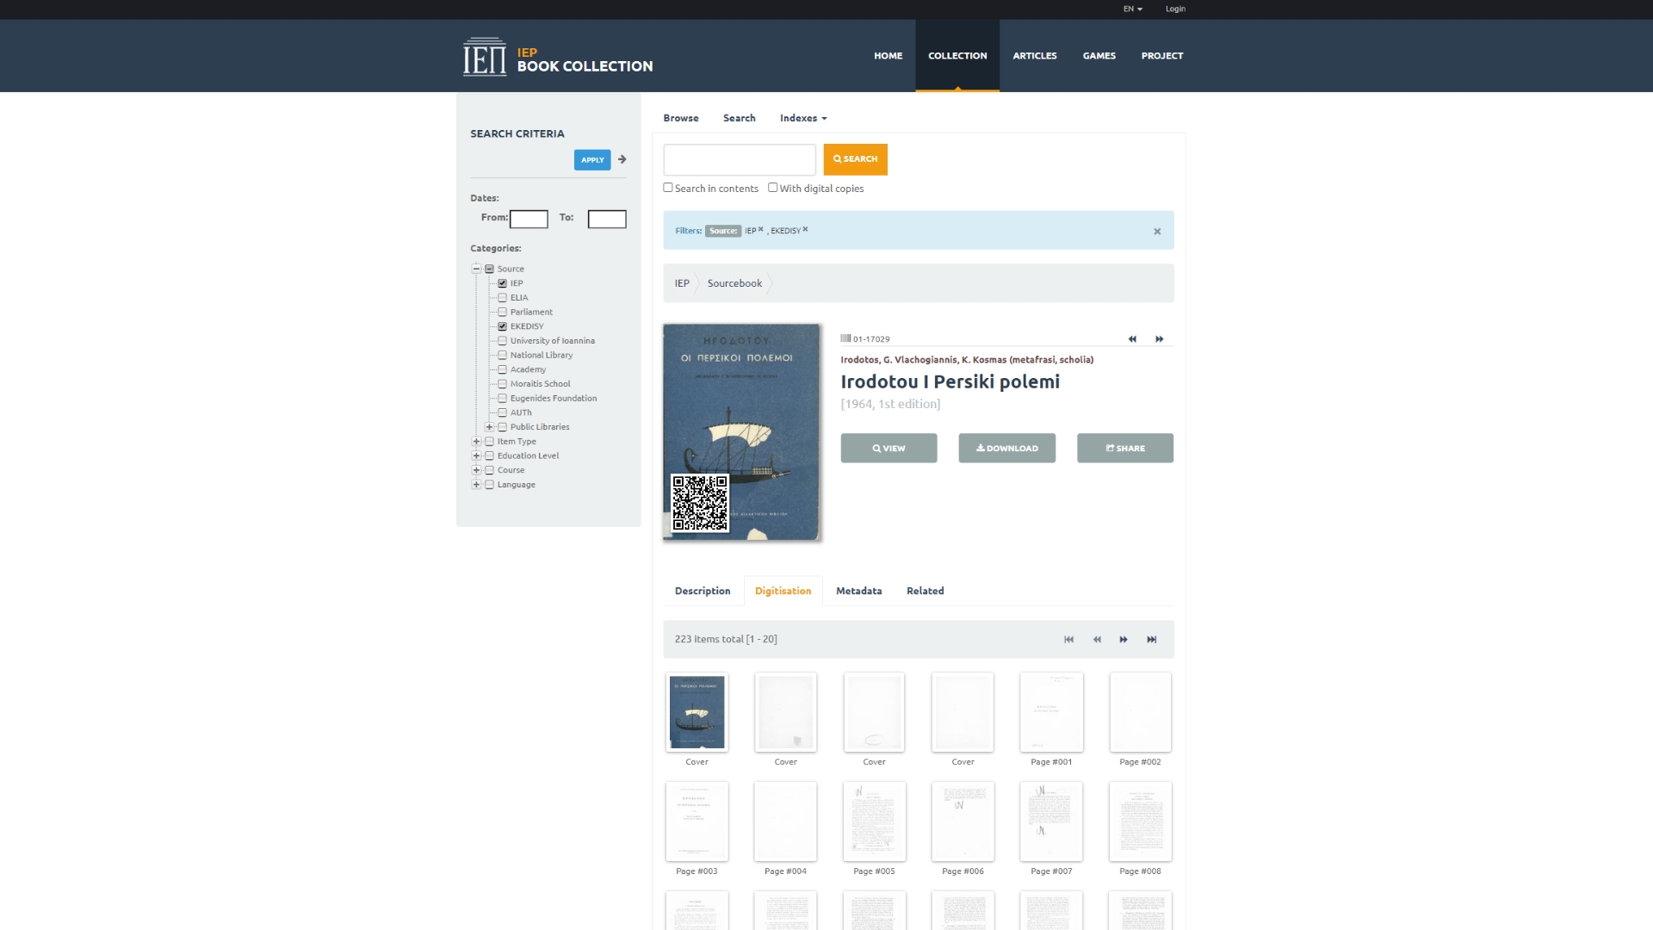Click the Search tab link

pyautogui.click(x=739, y=118)
